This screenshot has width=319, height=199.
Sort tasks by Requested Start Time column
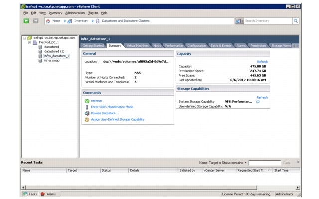click(254, 170)
